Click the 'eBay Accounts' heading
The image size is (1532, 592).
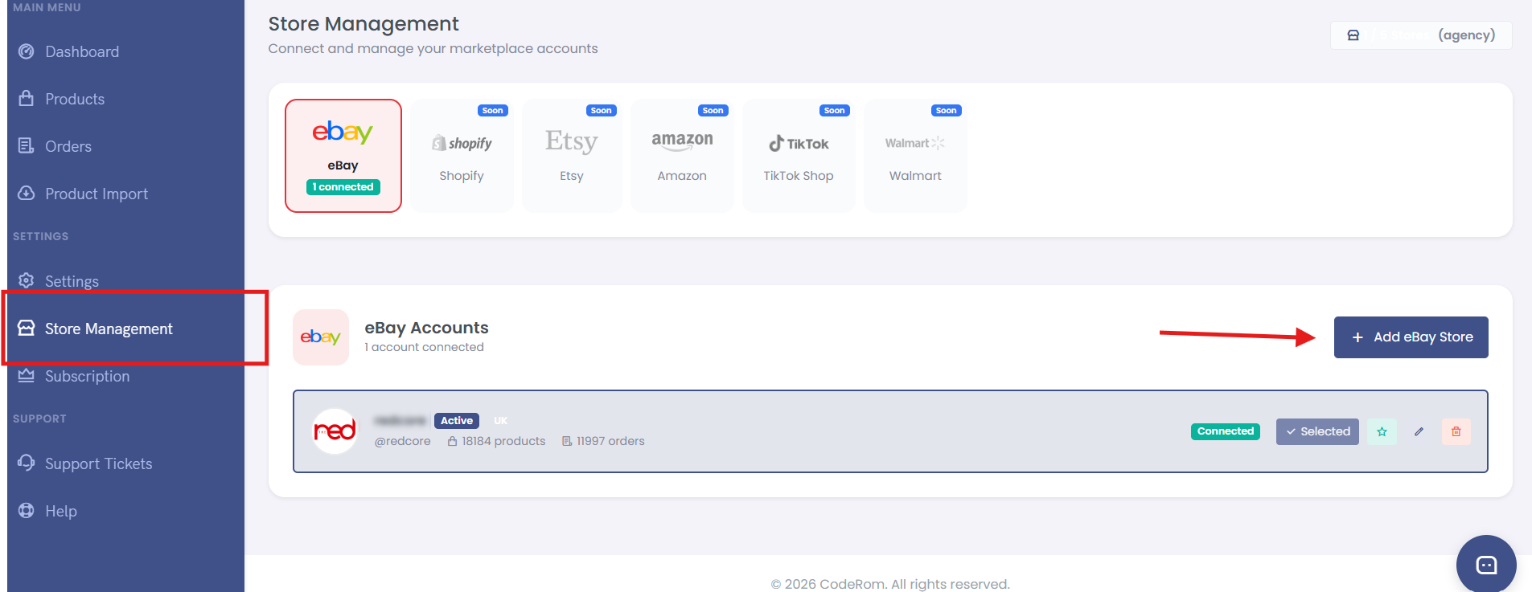426,328
